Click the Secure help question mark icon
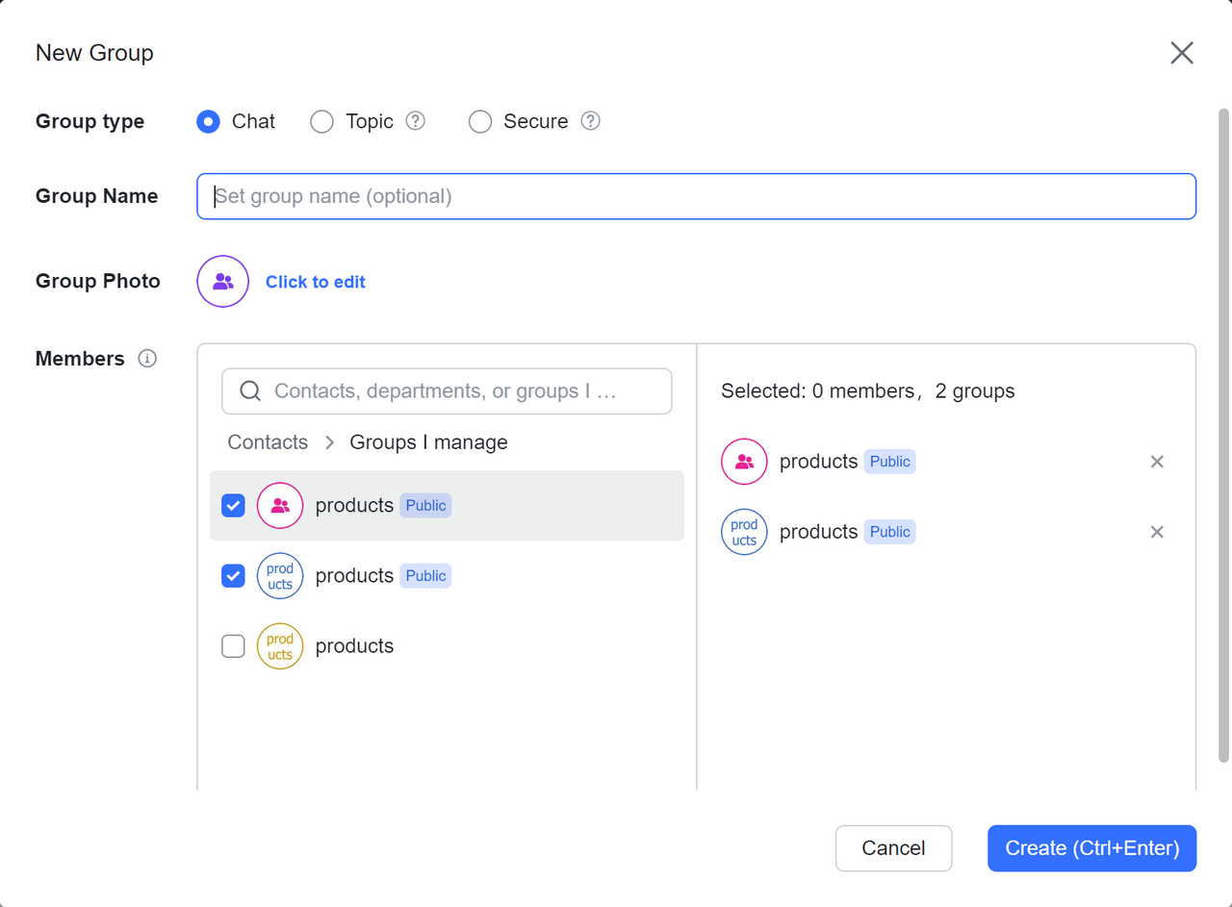The height and width of the screenshot is (907, 1232). click(x=590, y=121)
